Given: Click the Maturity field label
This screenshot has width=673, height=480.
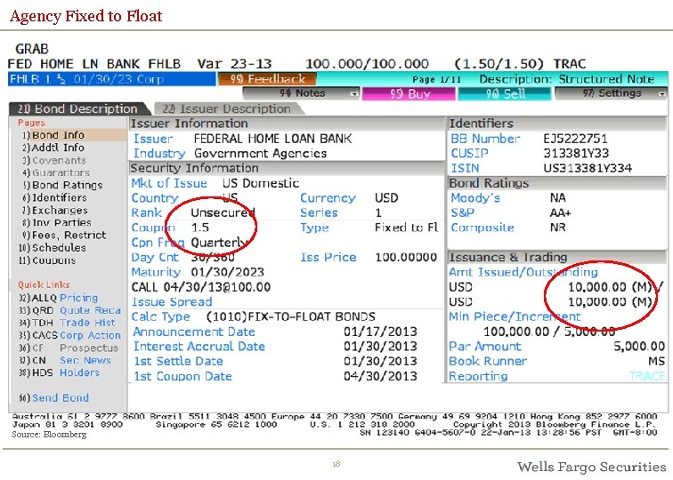Looking at the screenshot, I should pos(156,273).
